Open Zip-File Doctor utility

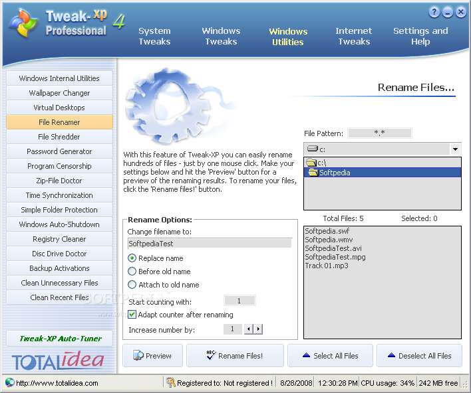pyautogui.click(x=59, y=181)
